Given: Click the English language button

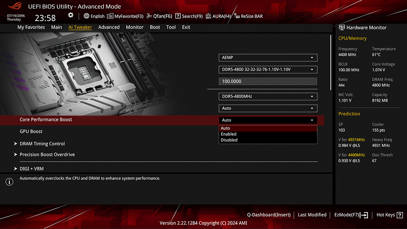Looking at the screenshot, I should (94, 16).
